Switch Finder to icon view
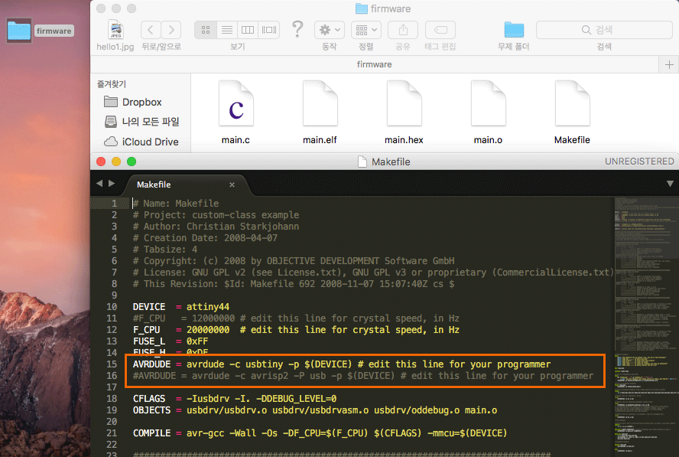This screenshot has height=457, width=679. (206, 30)
